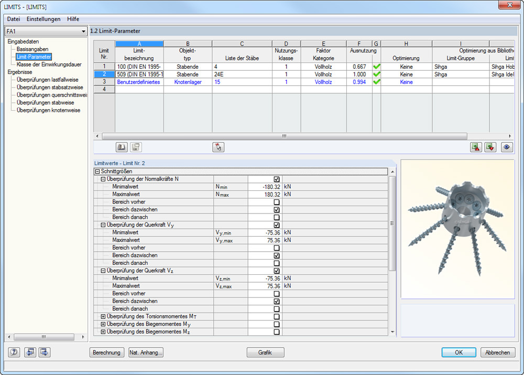Enable Bereich danach under Querkraft Vy
The height and width of the screenshot is (375, 524).
tap(277, 263)
